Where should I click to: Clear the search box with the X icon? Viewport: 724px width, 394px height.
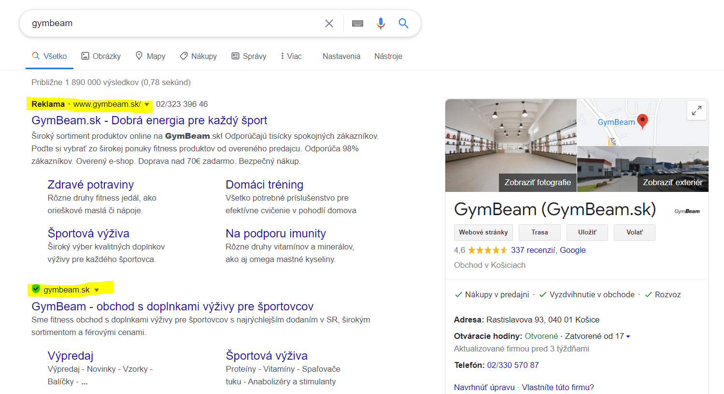click(329, 23)
